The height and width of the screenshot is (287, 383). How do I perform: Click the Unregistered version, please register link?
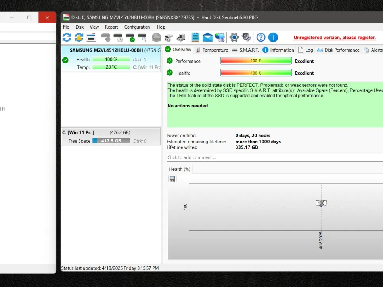tap(335, 38)
